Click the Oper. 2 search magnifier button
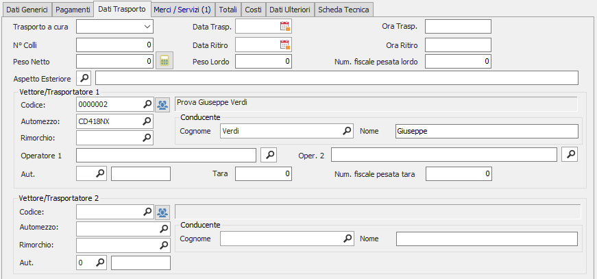Screen dimensions: 597x279 pyautogui.click(x=570, y=155)
